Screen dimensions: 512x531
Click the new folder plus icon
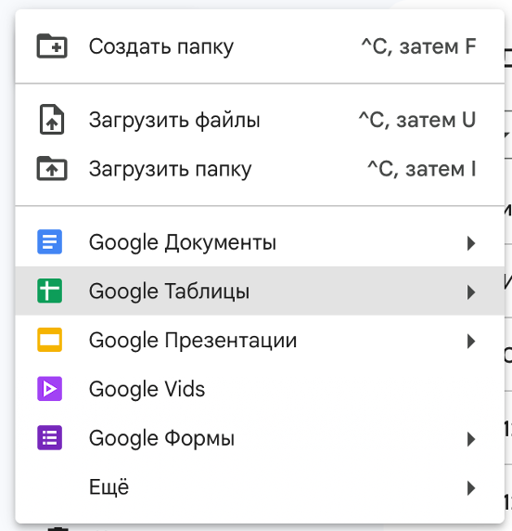point(52,46)
